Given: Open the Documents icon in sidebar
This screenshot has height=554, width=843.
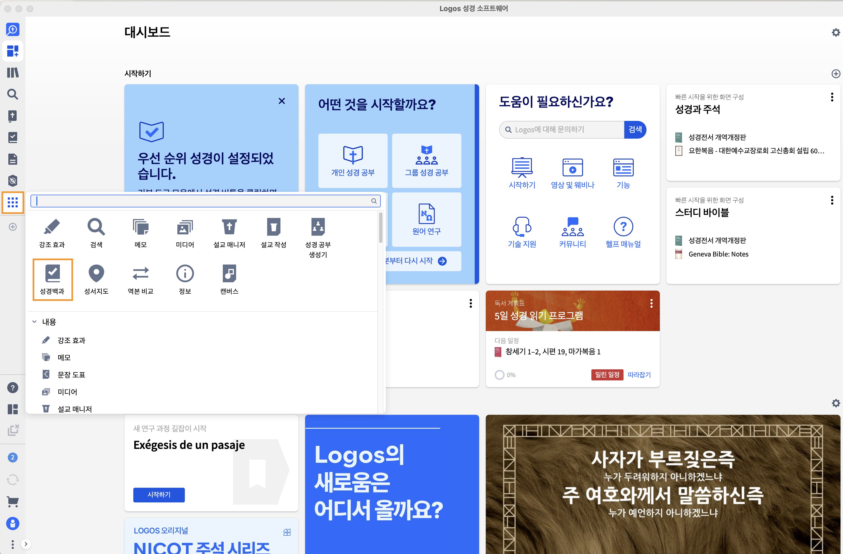Looking at the screenshot, I should [x=13, y=159].
